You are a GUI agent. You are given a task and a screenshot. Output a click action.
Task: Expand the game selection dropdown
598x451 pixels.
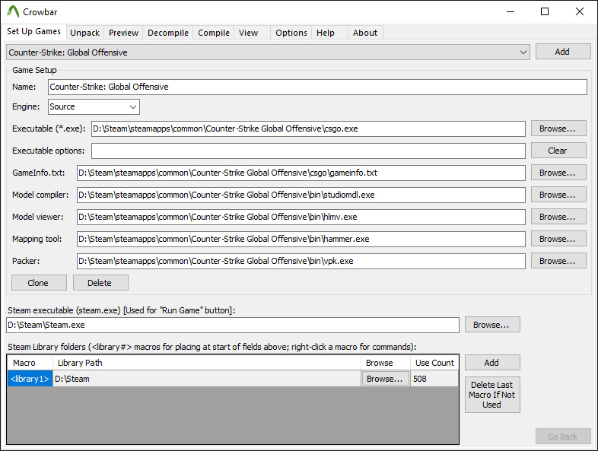pyautogui.click(x=268, y=52)
